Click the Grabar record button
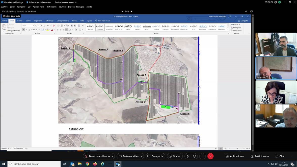The height and width of the screenshot is (167, 297). click(175, 156)
